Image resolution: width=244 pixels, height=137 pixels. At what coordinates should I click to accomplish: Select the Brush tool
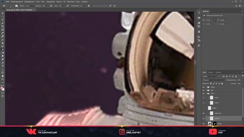pyautogui.click(x=3, y=40)
